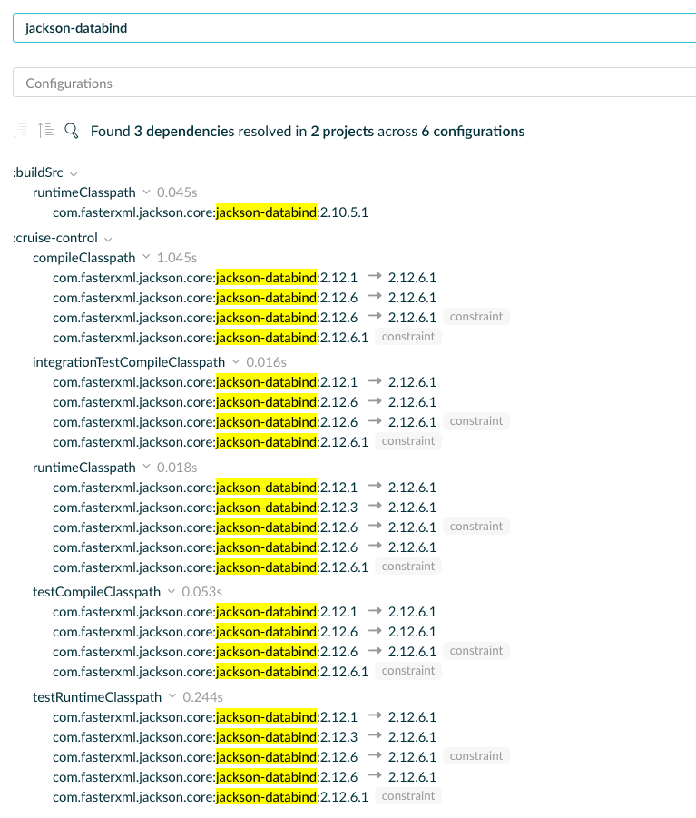The image size is (696, 818).
Task: Click constraint badge on 2.12.6 in compileClasspath
Action: tap(476, 317)
